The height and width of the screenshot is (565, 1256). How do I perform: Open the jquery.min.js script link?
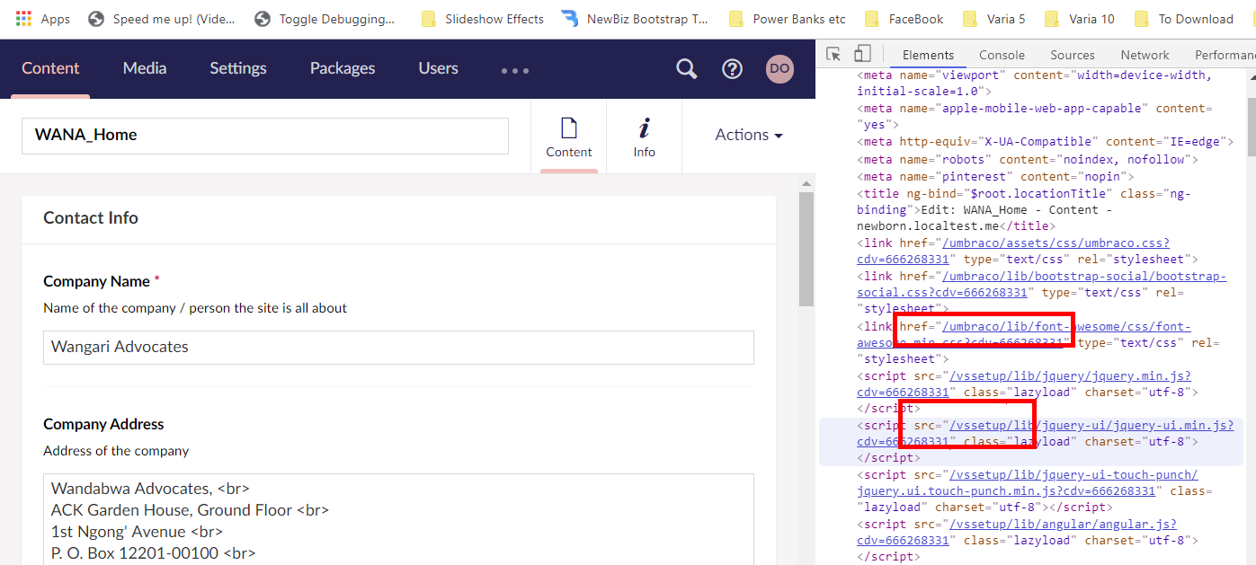[1024, 384]
